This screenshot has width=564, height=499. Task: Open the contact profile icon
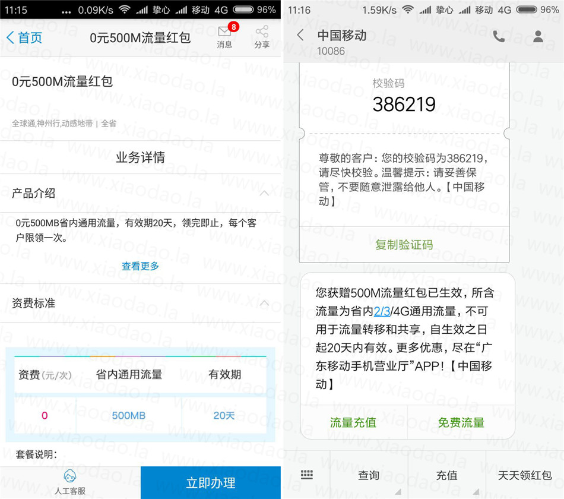click(538, 36)
